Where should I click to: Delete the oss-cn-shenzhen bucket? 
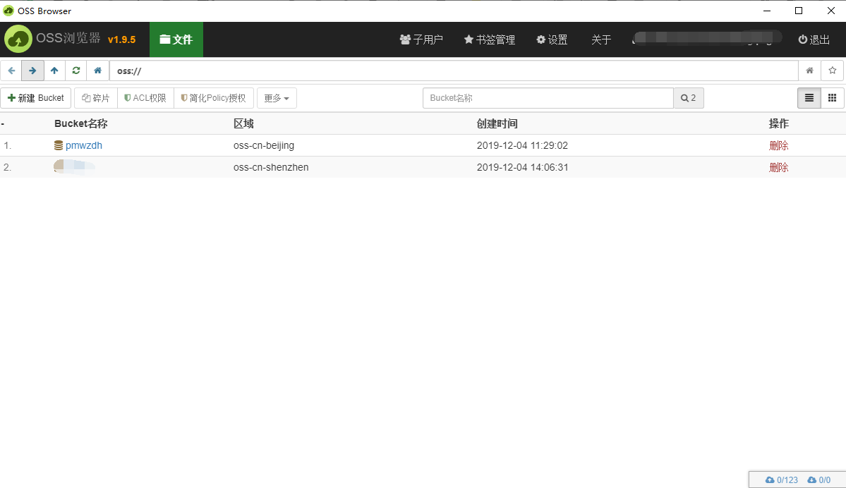click(x=778, y=167)
